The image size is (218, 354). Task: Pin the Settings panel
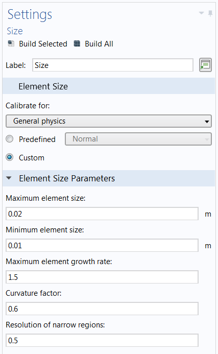point(210,13)
